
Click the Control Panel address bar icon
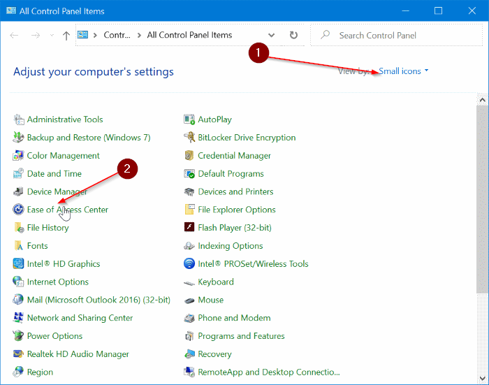tap(82, 35)
